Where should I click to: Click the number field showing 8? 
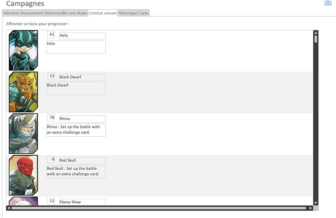tap(51, 159)
